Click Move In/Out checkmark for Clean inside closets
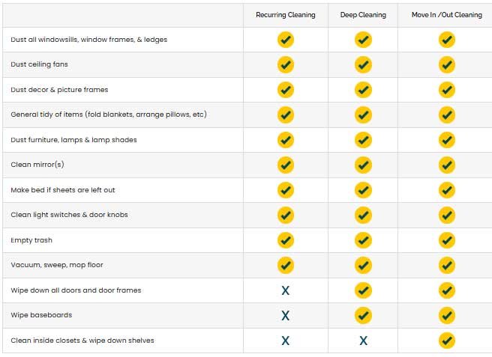Viewport: 492px width, 357px height. (x=447, y=341)
